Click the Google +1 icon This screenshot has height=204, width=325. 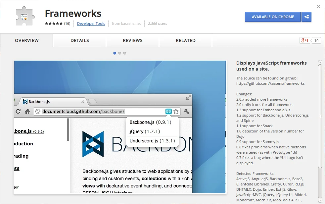(x=304, y=40)
